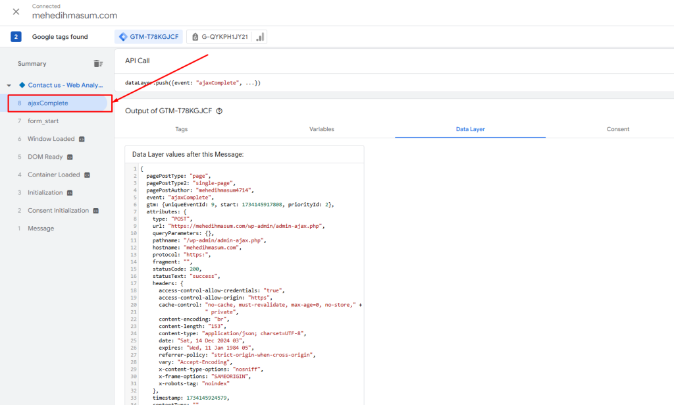674x405 pixels.
Task: Switch to the Tags tab
Action: 182,129
